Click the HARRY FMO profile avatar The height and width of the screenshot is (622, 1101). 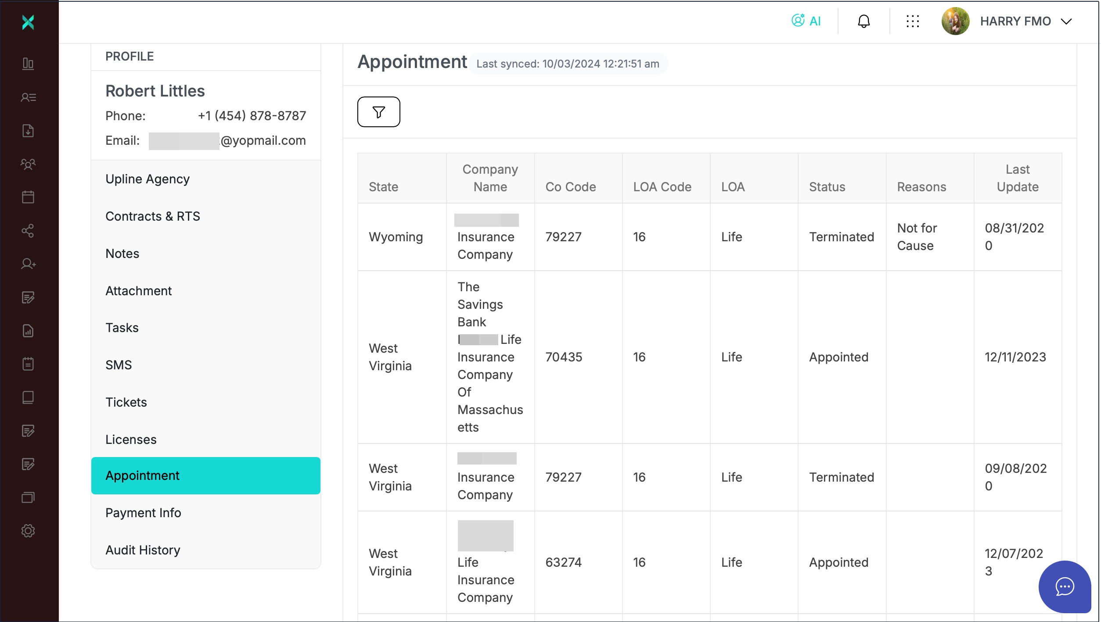pos(955,21)
